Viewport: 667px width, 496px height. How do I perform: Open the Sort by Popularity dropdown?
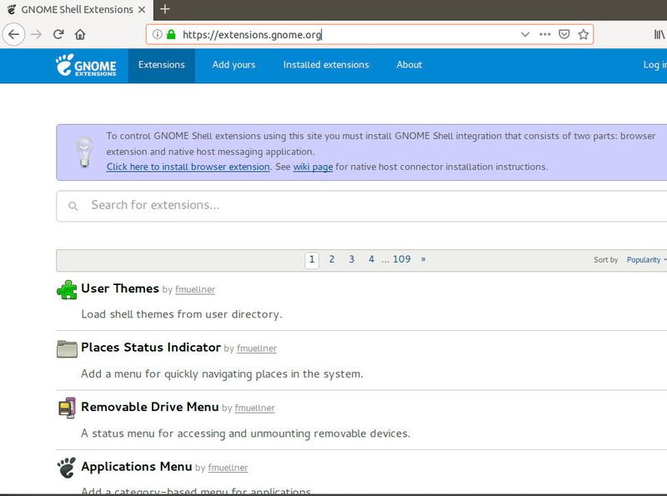pyautogui.click(x=646, y=259)
